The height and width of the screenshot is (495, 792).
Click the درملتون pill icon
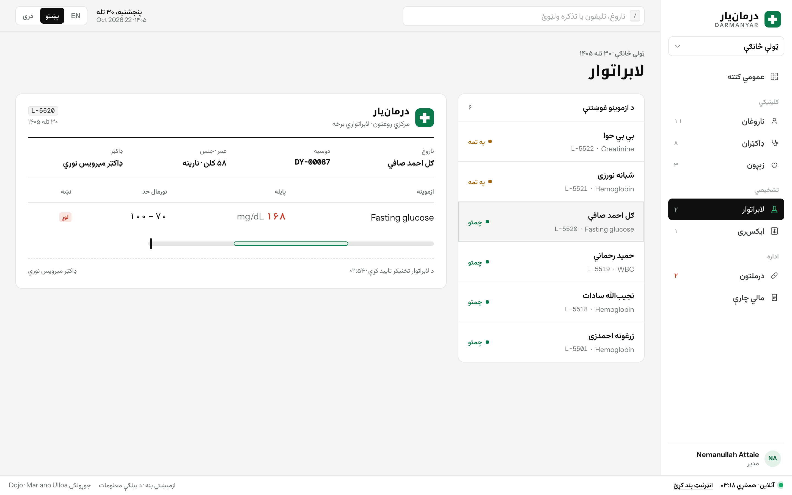(774, 276)
